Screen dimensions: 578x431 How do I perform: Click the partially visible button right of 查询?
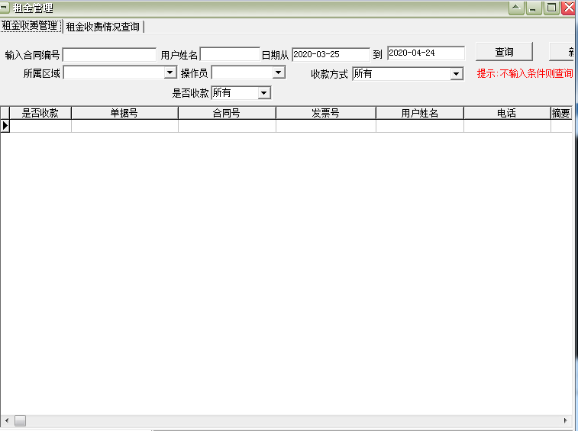[x=561, y=52]
